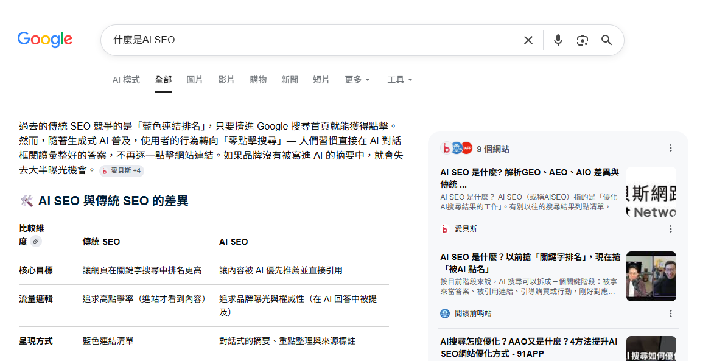Click the 愛貝斯 source name in sidebar
This screenshot has height=361, width=728.
click(x=466, y=228)
